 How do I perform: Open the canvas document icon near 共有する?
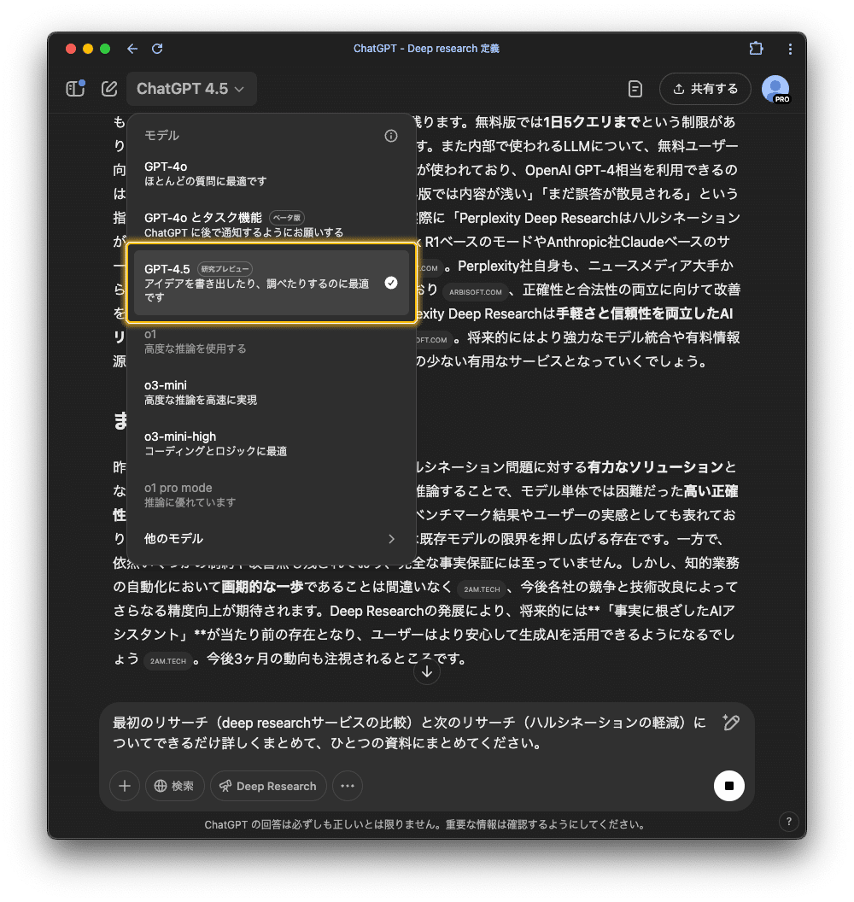click(635, 88)
